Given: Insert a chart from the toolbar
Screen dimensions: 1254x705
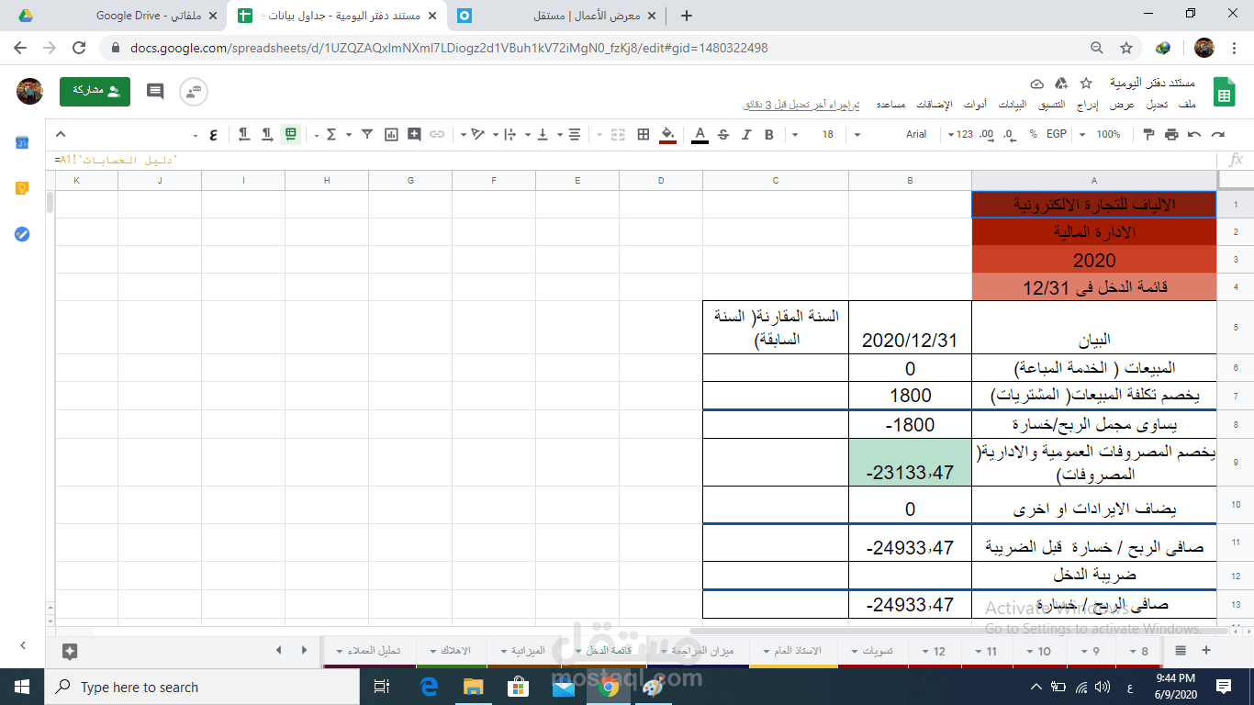Looking at the screenshot, I should [391, 134].
